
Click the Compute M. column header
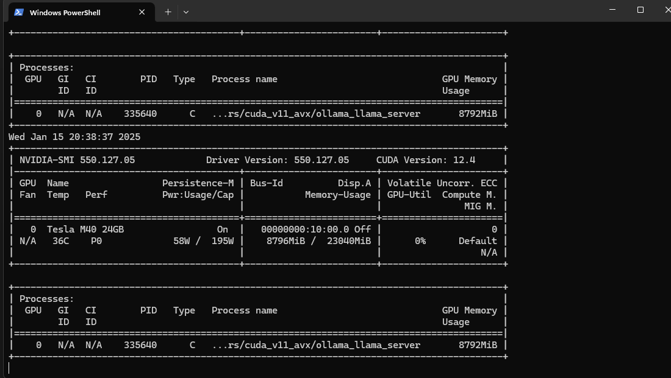470,195
